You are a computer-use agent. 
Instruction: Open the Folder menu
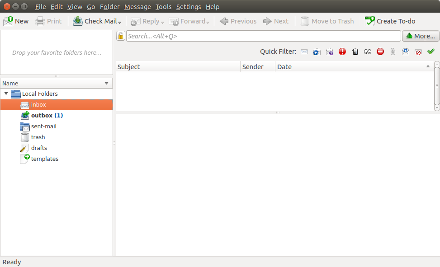coord(109,7)
